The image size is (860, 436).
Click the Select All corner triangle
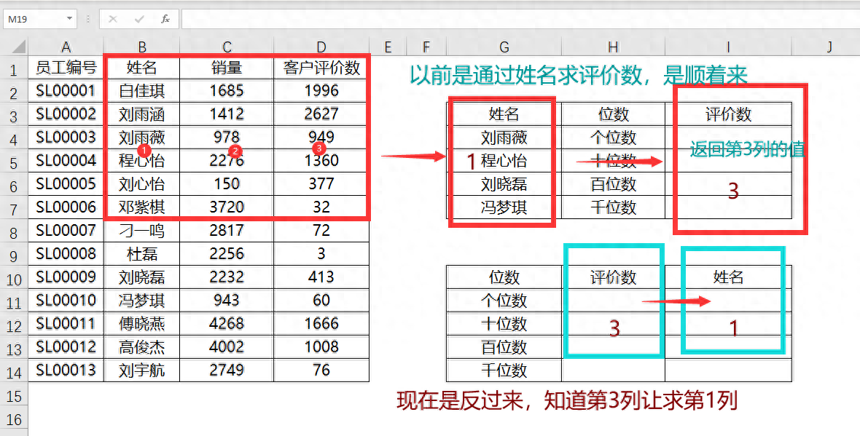pos(18,46)
